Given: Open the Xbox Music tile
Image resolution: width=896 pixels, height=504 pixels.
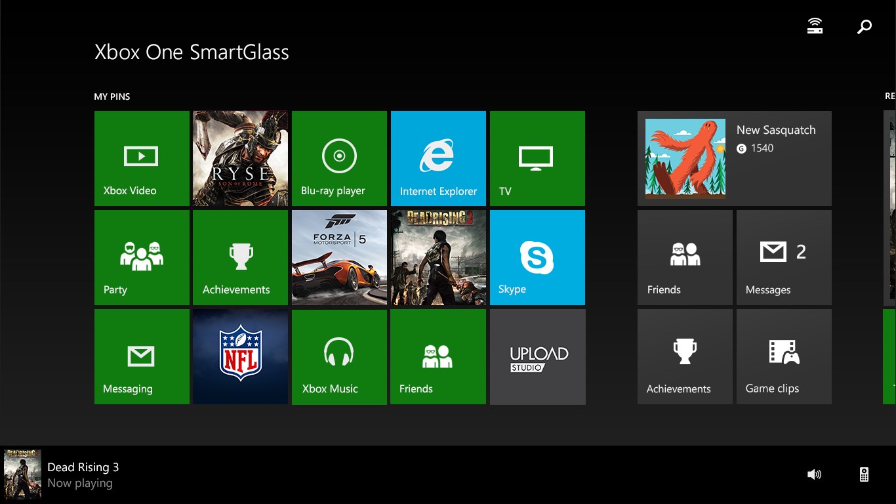Looking at the screenshot, I should point(339,356).
